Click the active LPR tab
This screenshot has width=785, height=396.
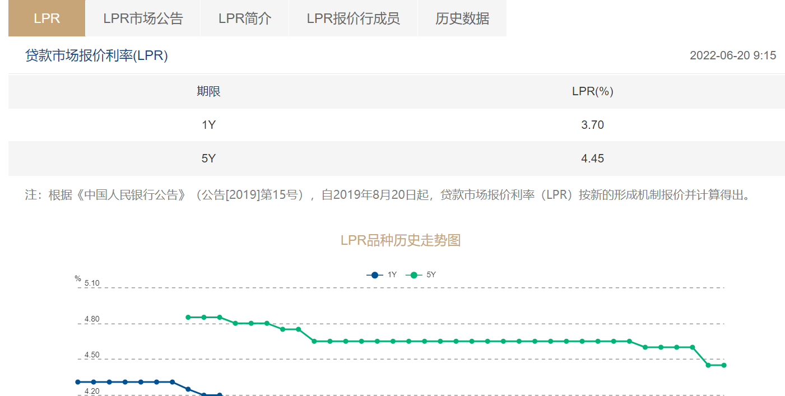coord(47,18)
